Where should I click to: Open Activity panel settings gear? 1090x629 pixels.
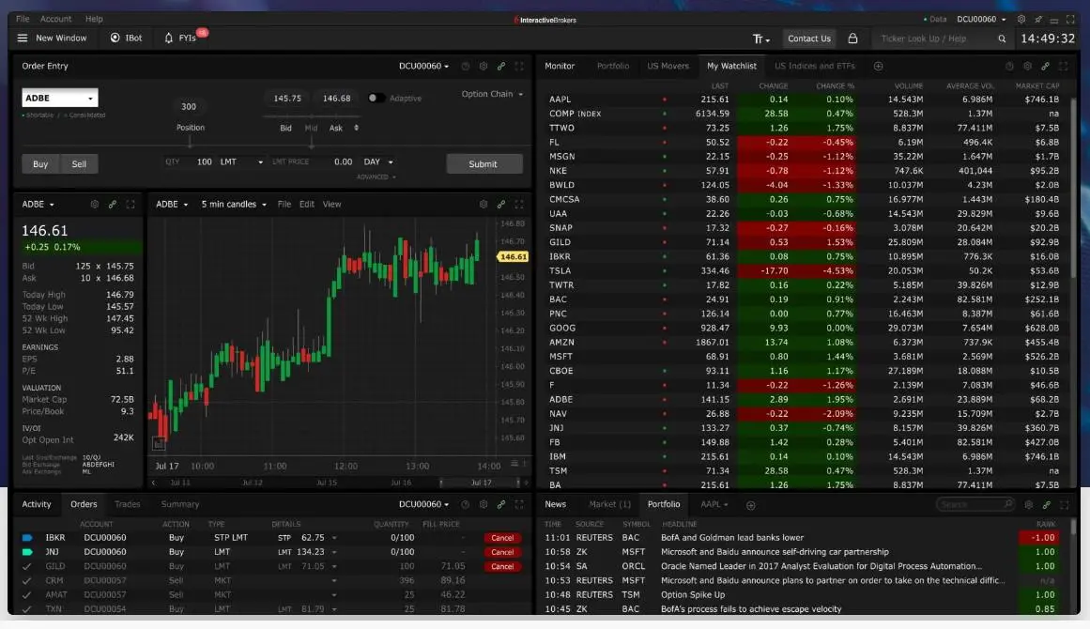(x=484, y=504)
